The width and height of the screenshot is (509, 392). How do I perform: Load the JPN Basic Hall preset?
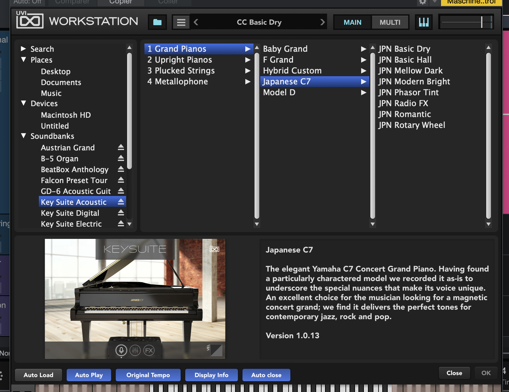click(x=405, y=60)
